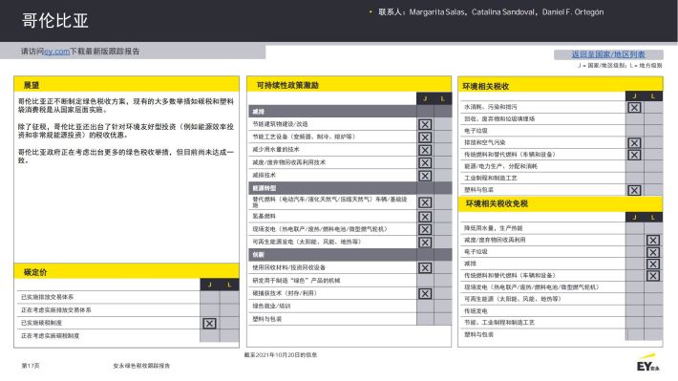Open the ey.com link in the banner
The image size is (678, 381).
[56, 52]
